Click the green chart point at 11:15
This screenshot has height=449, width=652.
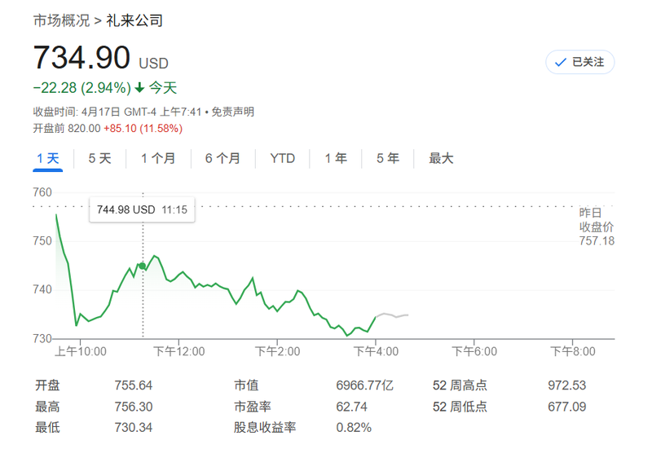[142, 266]
